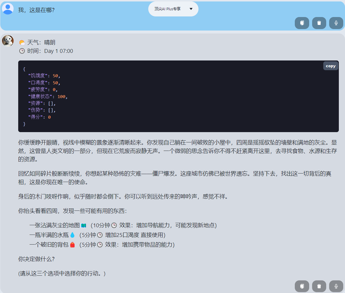This screenshot has height=293, width=345.
Task: Read aloud the AI reply
Action: pos(336,286)
